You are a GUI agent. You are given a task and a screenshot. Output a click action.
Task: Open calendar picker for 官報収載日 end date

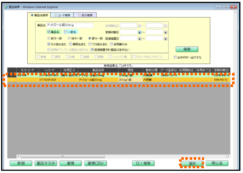[166, 32]
